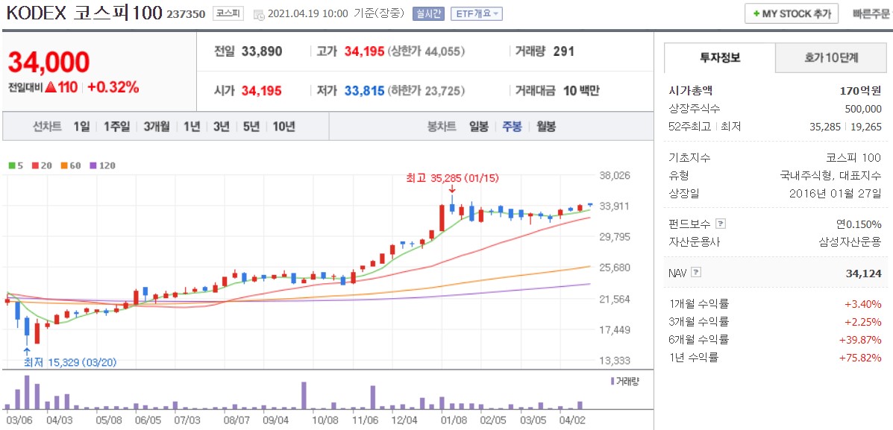Select the 10년 line chart
Viewport: 893px width, 430px height.
point(283,126)
